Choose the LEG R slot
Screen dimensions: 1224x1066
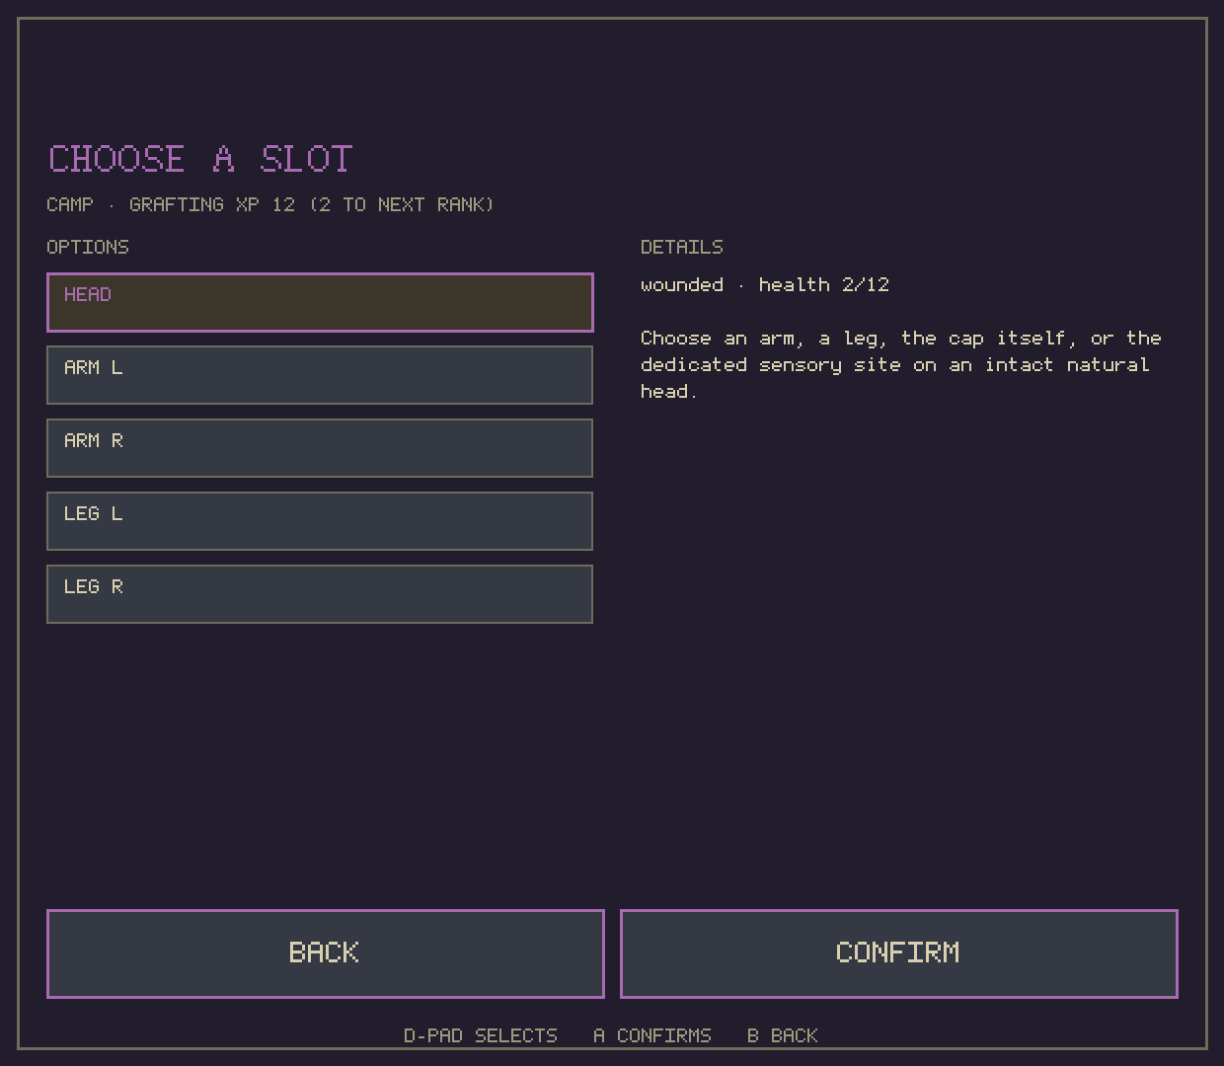pyautogui.click(x=320, y=594)
